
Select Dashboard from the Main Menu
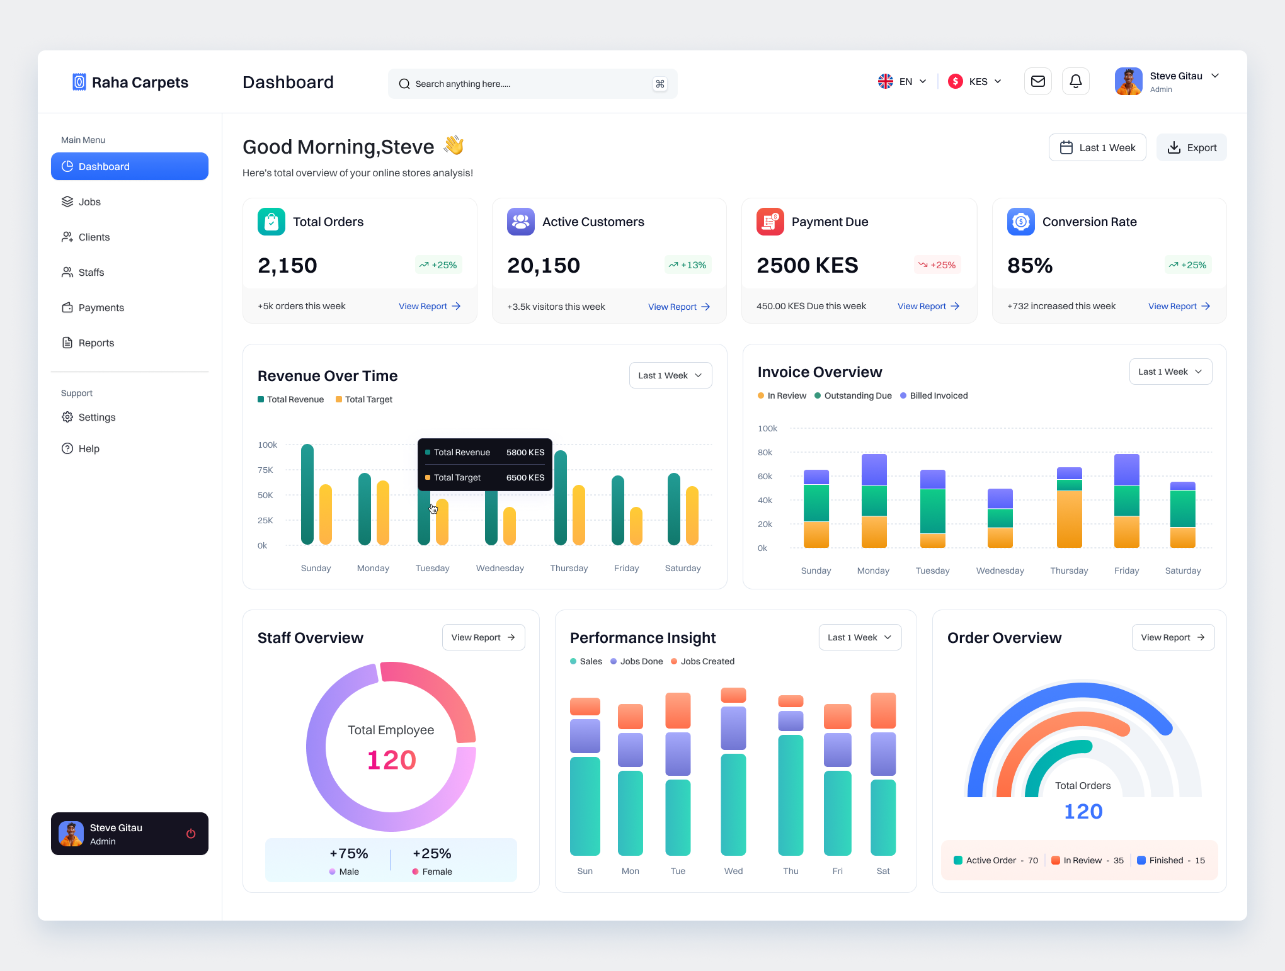tap(104, 166)
